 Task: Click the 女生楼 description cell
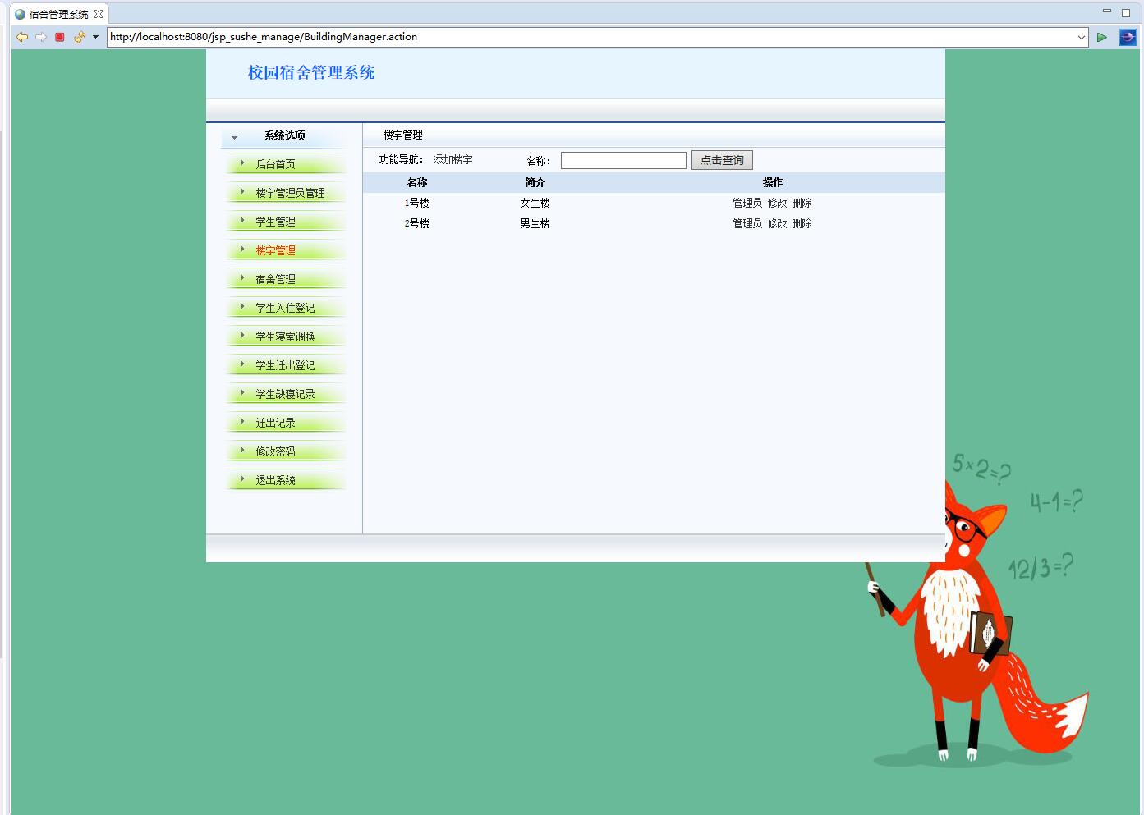535,203
